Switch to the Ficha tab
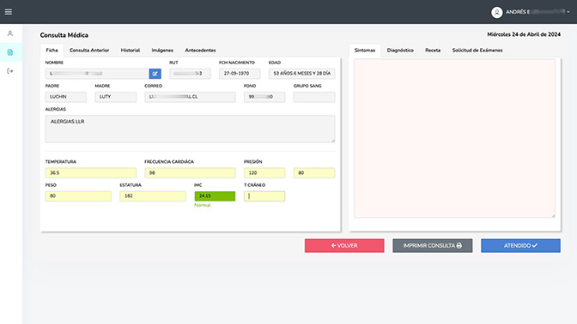 click(x=52, y=51)
